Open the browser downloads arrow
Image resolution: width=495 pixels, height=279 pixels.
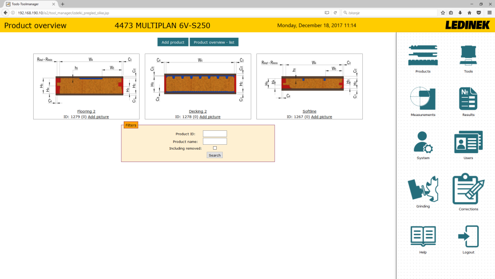460,13
